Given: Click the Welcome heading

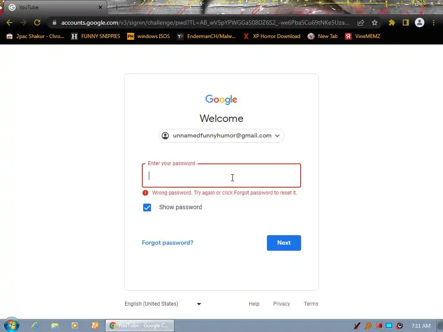Looking at the screenshot, I should tap(221, 118).
